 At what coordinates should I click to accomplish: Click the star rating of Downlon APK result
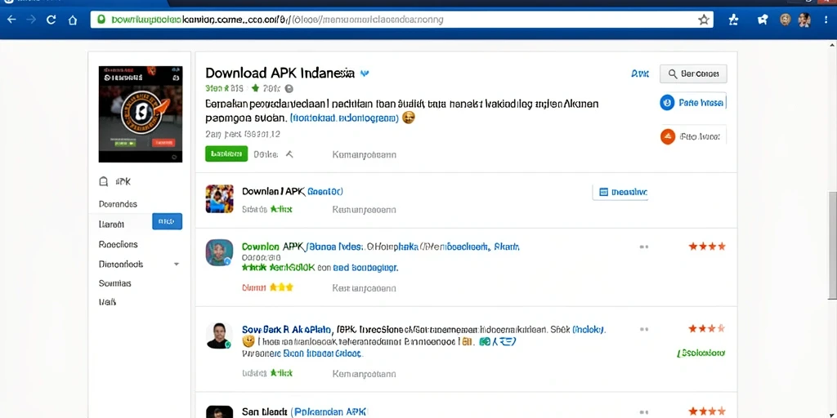tap(707, 247)
